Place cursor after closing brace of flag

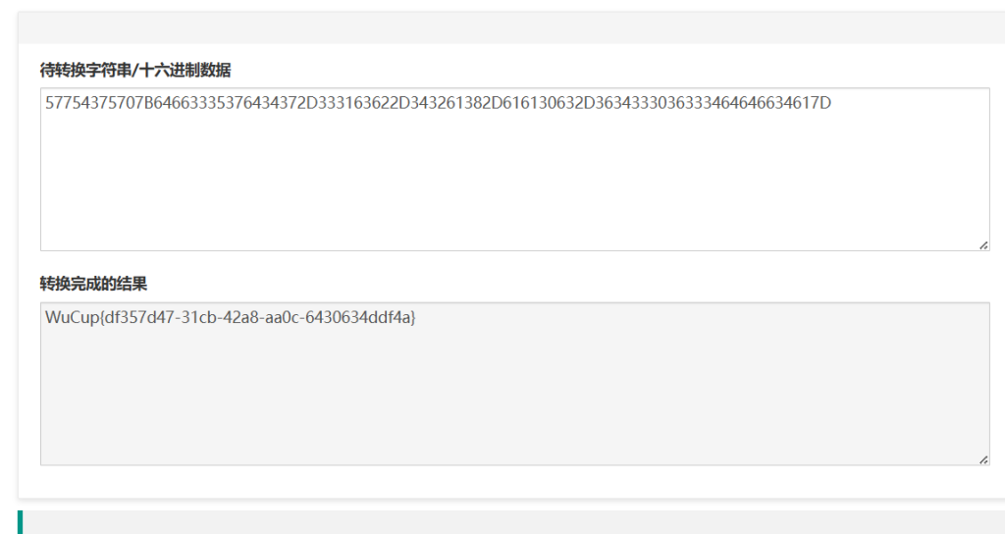pyautogui.click(x=417, y=317)
